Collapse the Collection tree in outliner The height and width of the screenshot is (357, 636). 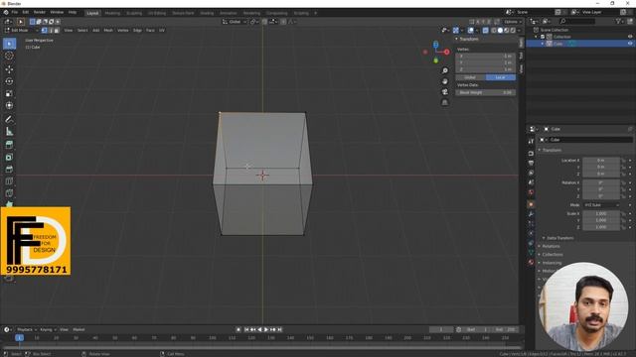click(537, 37)
